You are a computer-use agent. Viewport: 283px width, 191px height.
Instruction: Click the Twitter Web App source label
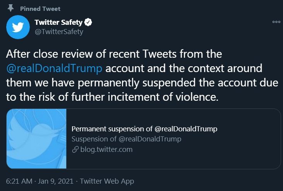coord(107,181)
